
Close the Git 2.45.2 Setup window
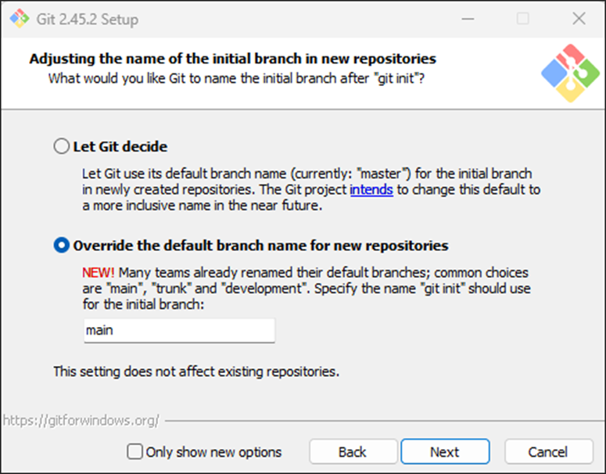pyautogui.click(x=579, y=19)
